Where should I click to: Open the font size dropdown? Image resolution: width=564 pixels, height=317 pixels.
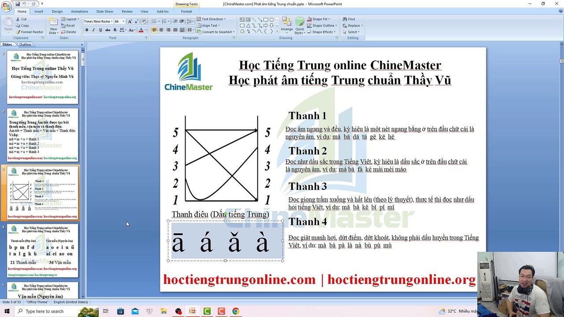[123, 21]
